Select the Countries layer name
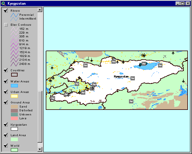Screen dimensions: 192x154 click(18, 70)
